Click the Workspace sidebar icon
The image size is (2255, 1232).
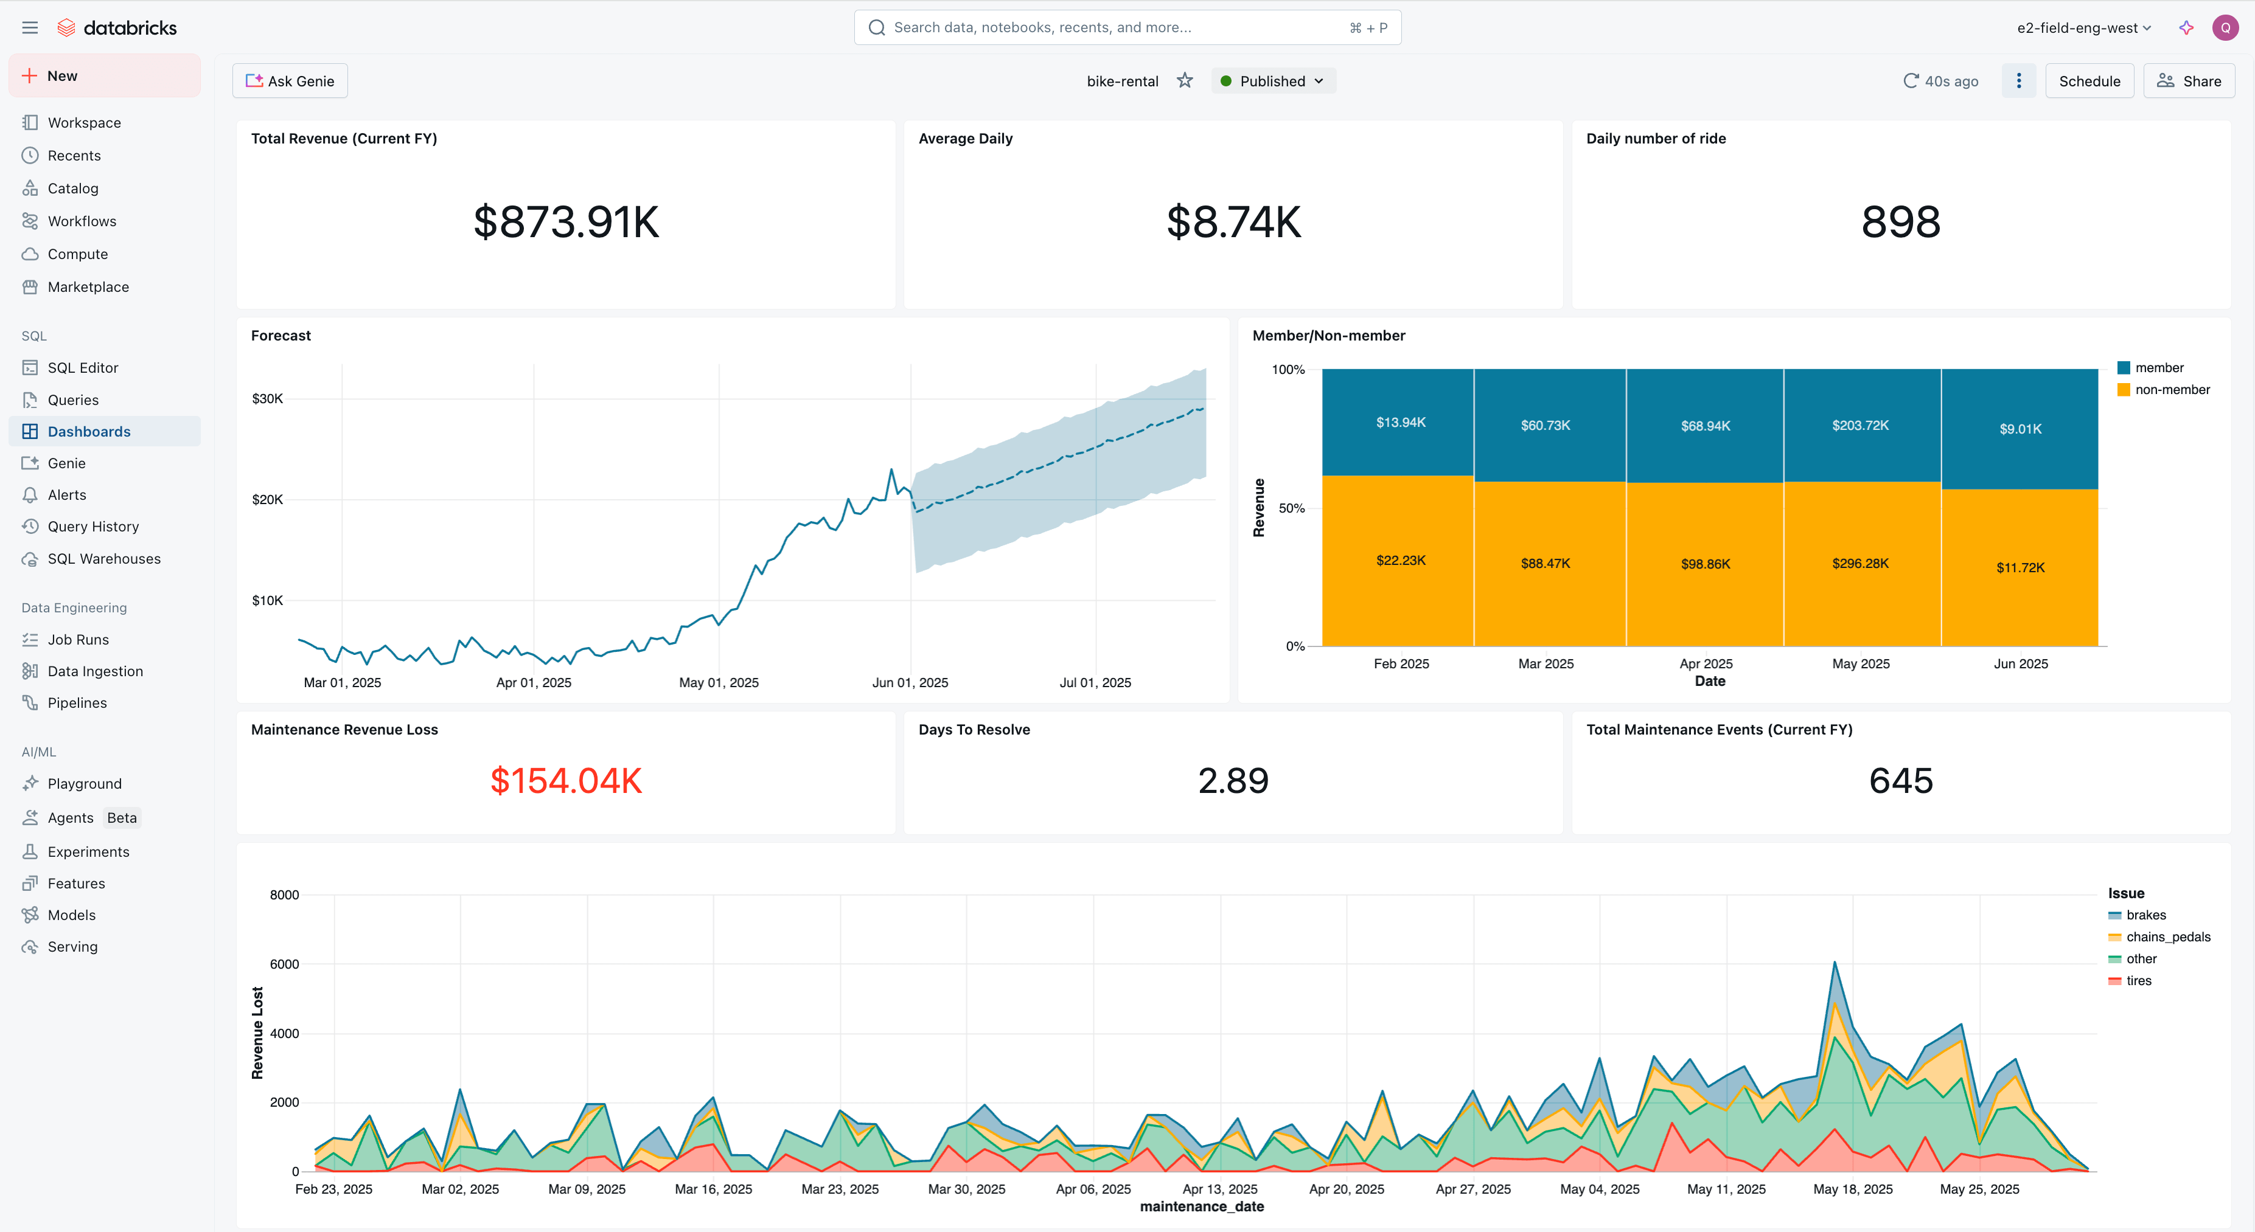30,122
